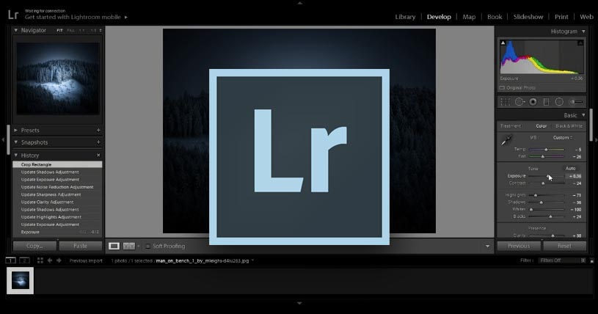
Task: Select the filmstrip photo thumbnail
Action: [21, 281]
